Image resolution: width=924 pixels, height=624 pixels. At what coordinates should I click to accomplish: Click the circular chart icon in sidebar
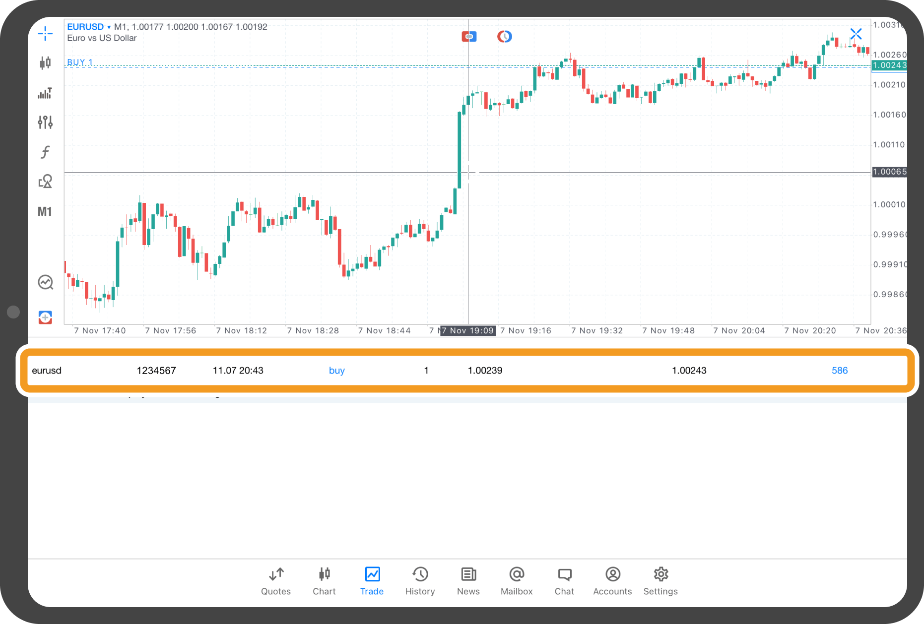click(x=45, y=282)
